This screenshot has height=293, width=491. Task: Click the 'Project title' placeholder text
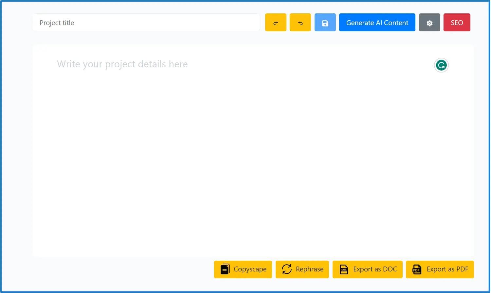coord(57,23)
